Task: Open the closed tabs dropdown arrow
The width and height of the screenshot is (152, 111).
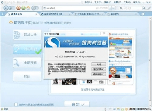Action: [37, 8]
